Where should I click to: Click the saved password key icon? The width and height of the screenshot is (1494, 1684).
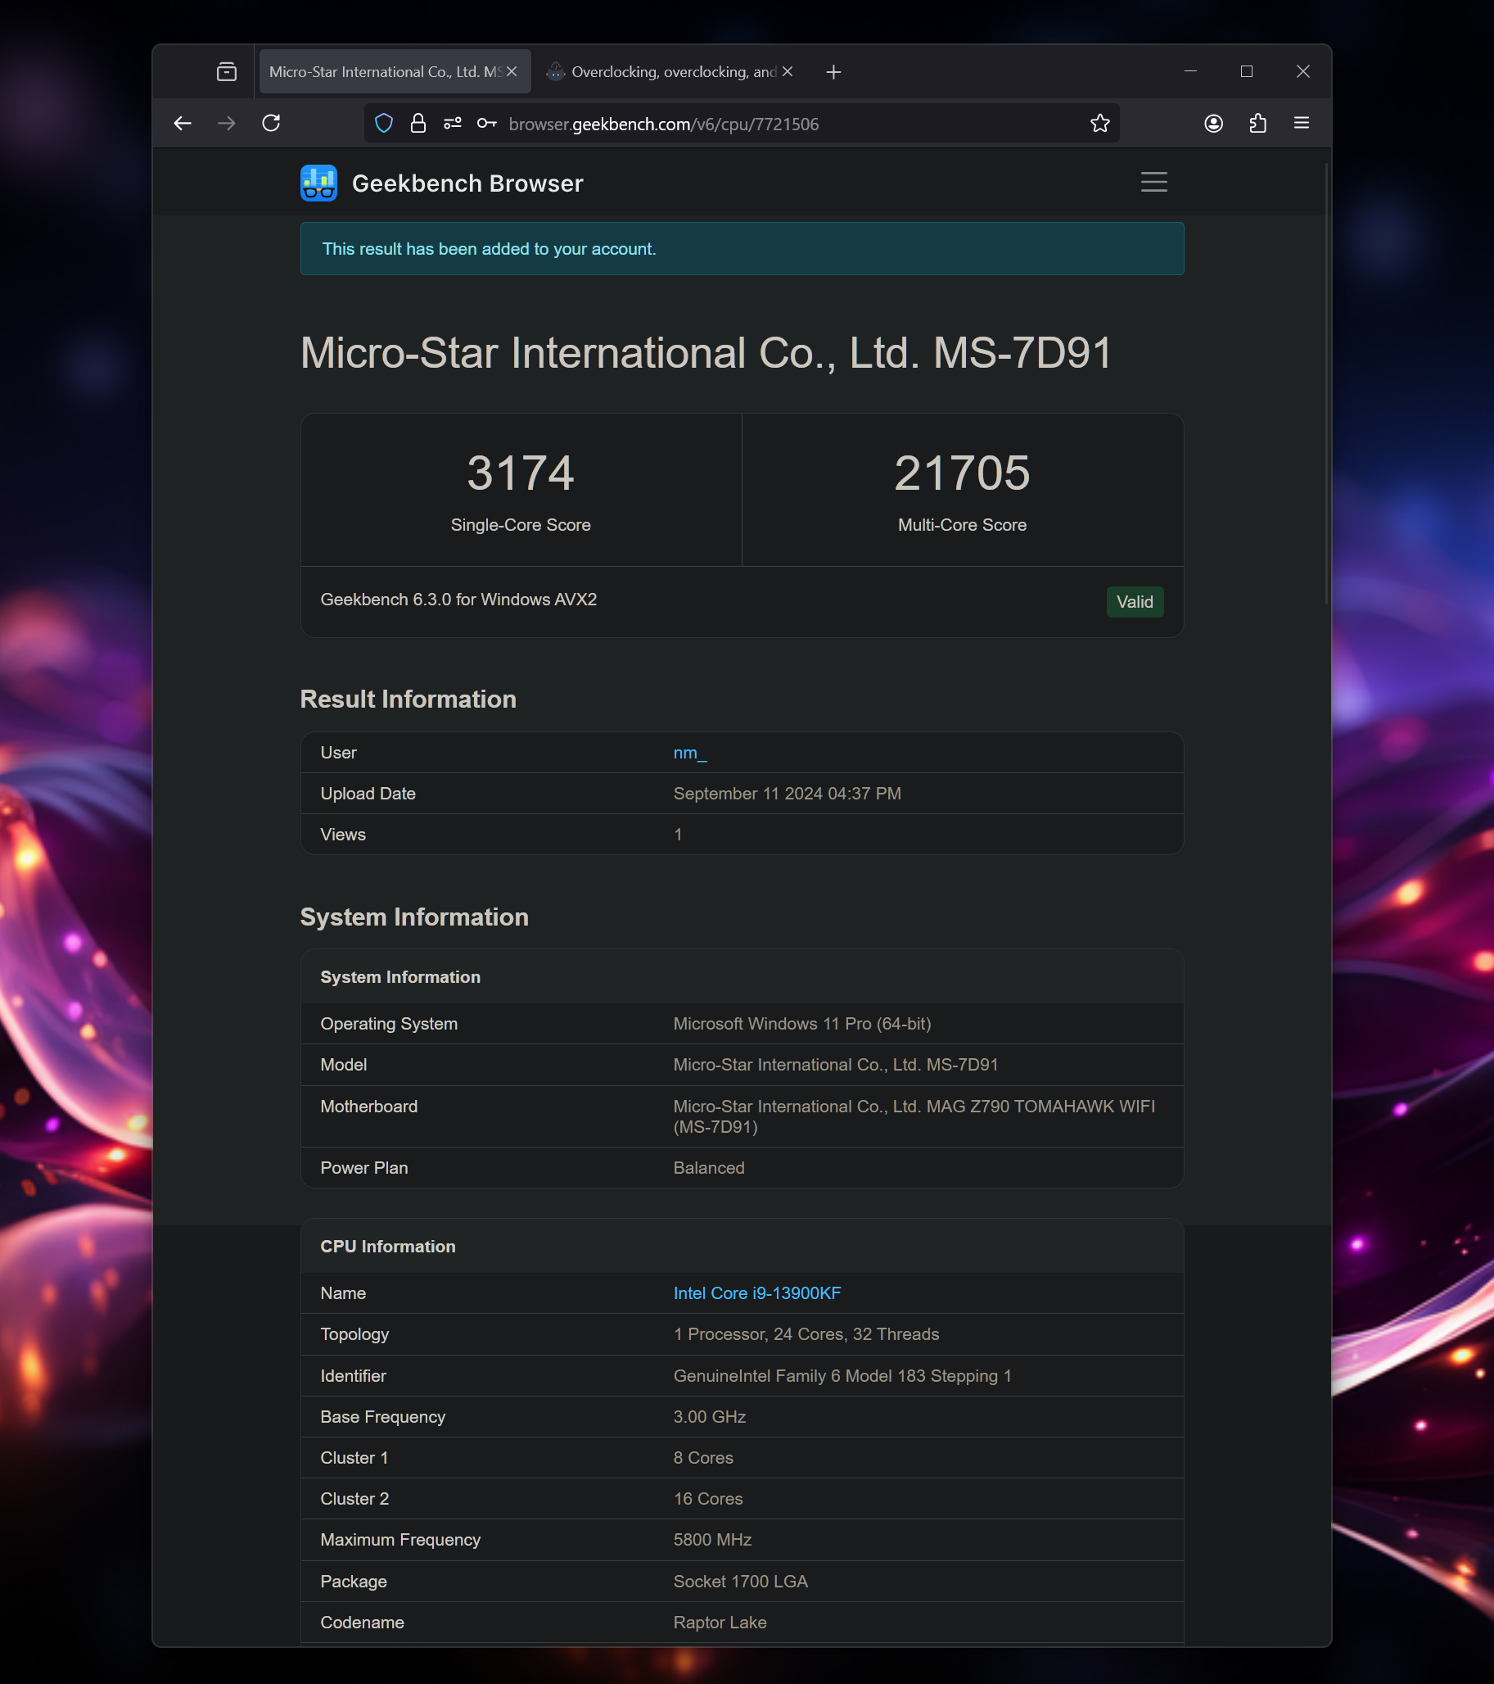click(487, 124)
